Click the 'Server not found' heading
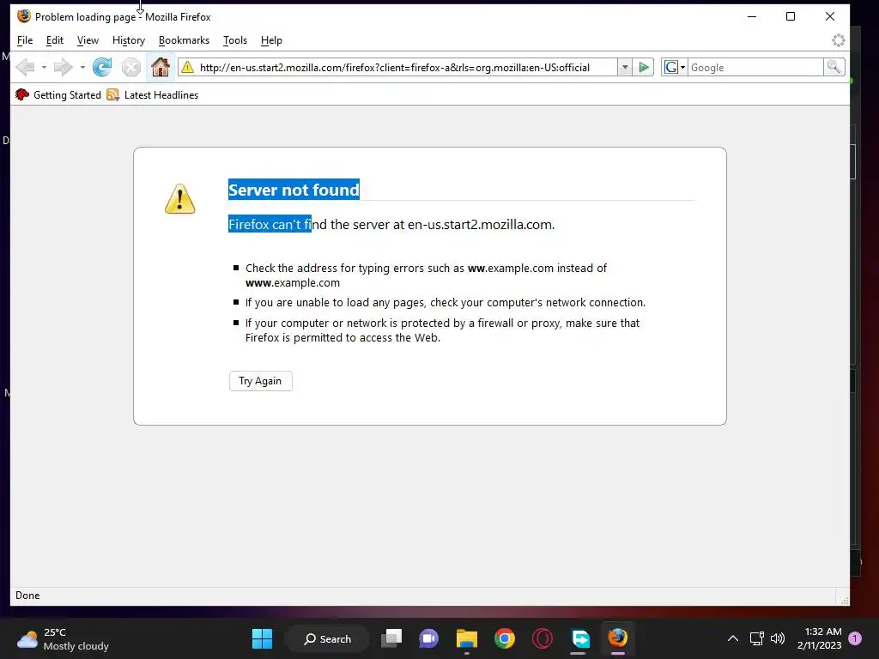This screenshot has height=659, width=879. click(294, 190)
